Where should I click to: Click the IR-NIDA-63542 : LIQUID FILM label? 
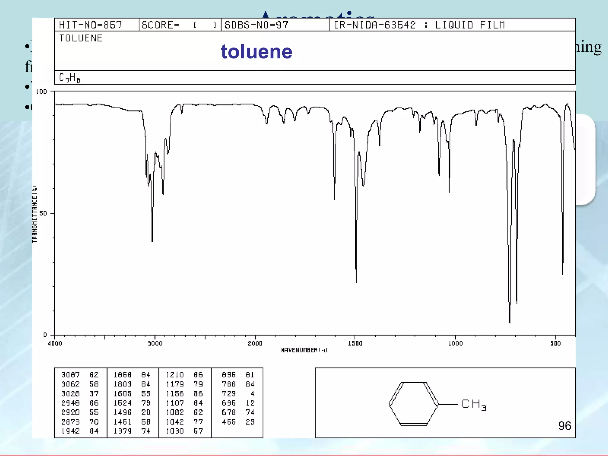pyautogui.click(x=419, y=25)
